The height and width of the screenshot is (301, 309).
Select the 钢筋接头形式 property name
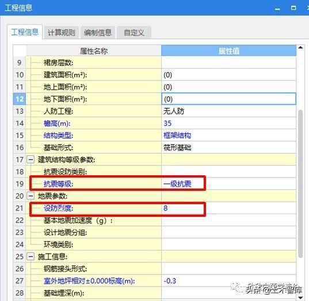65,269
